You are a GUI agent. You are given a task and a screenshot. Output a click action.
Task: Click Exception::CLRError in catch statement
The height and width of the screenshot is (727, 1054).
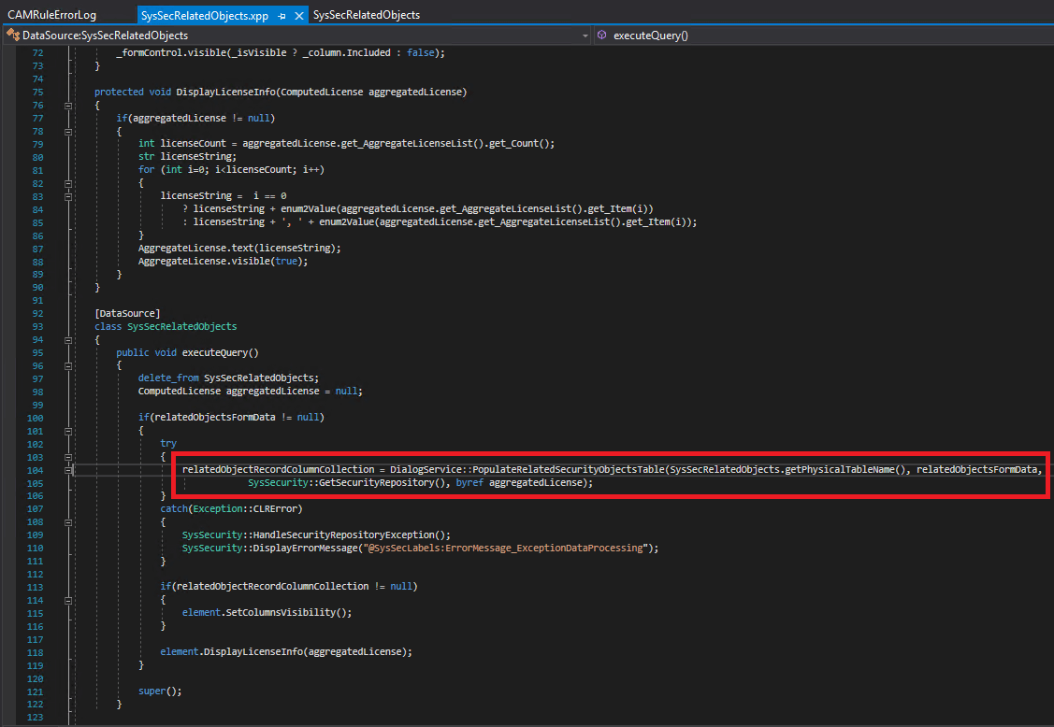(x=245, y=508)
